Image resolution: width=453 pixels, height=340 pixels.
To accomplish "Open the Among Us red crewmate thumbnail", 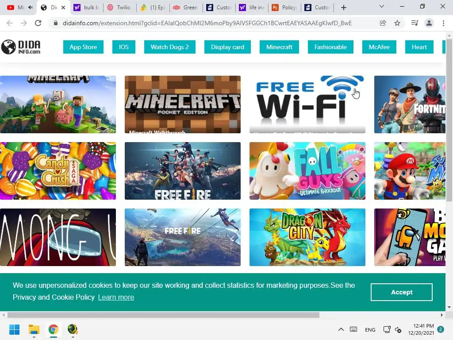I will [x=58, y=237].
